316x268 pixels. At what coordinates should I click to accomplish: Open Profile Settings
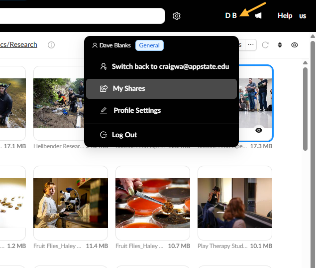(161, 110)
